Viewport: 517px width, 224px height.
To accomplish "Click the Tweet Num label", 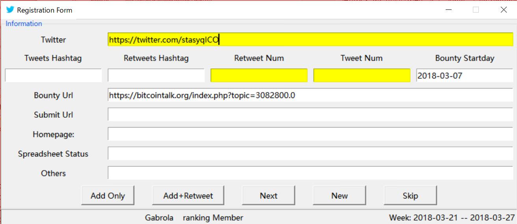I will point(362,58).
